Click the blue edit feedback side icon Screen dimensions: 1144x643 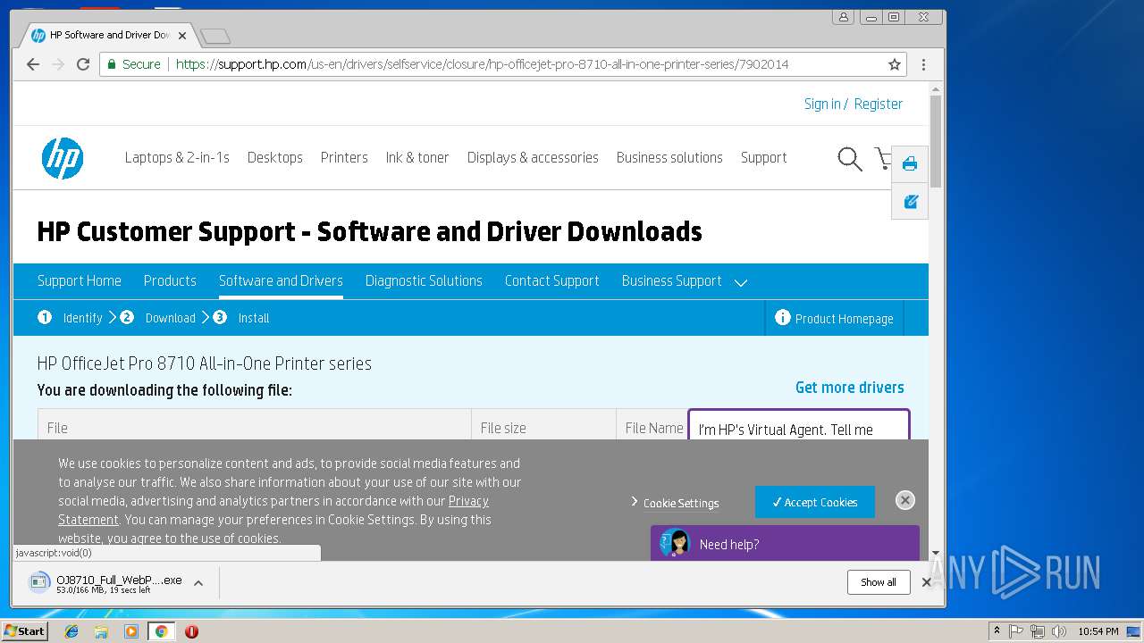click(910, 202)
